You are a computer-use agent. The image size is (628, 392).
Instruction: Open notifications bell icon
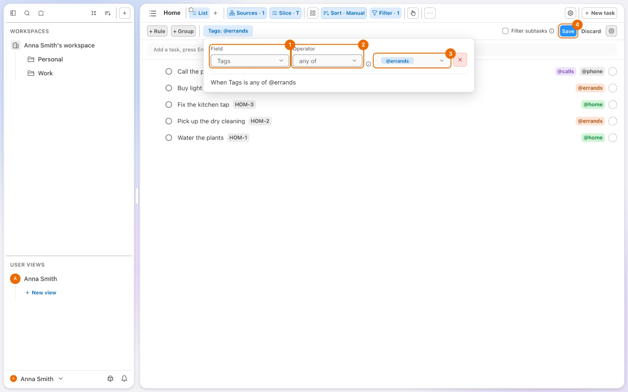coord(124,379)
